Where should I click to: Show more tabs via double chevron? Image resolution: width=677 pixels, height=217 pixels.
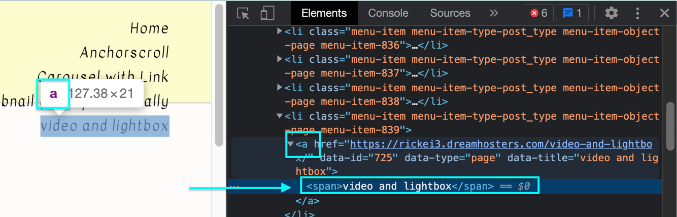coord(494,13)
